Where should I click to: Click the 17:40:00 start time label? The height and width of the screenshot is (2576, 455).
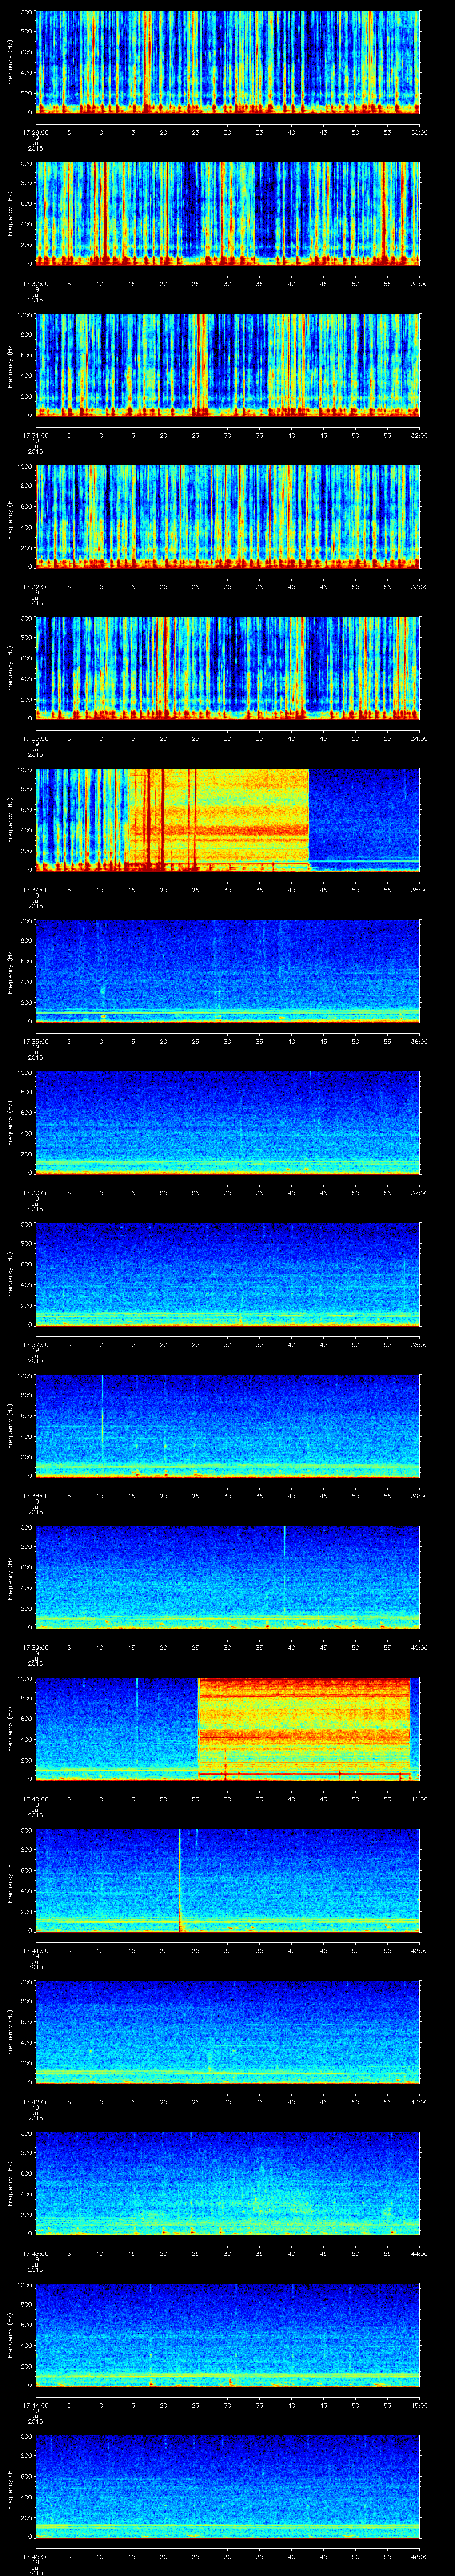coord(36,1798)
